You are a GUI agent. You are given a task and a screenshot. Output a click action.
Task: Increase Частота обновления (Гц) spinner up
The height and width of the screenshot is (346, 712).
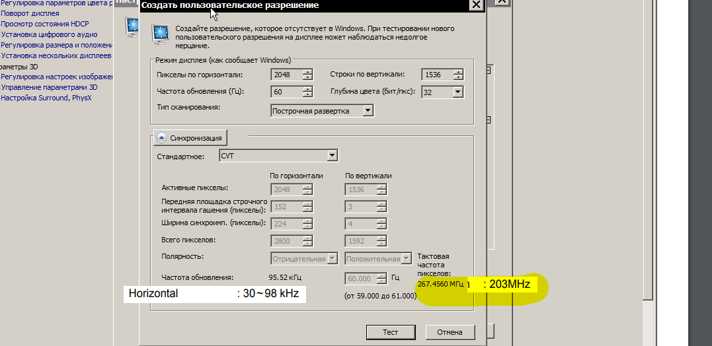coord(308,89)
